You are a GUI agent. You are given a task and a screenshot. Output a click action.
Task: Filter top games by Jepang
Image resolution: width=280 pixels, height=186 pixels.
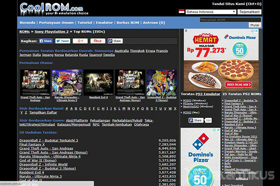pos(47,55)
